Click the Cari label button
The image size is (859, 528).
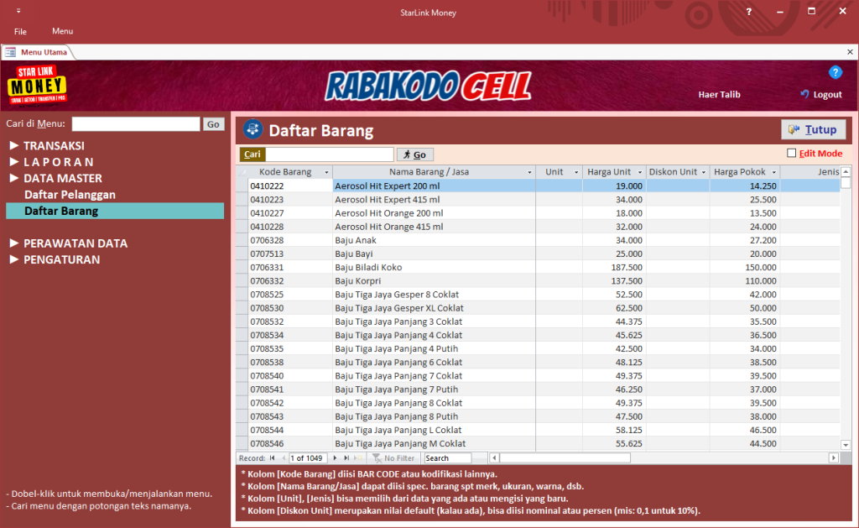click(252, 154)
